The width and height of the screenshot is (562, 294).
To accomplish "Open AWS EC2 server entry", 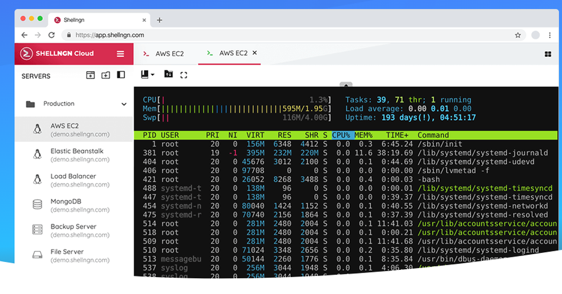I will click(74, 129).
